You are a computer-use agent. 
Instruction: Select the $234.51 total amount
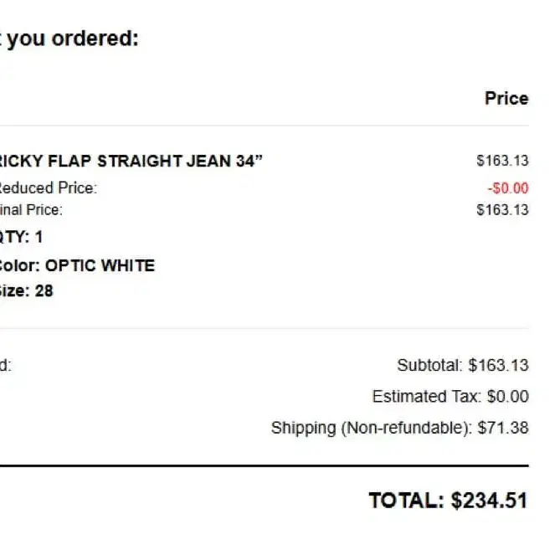click(x=490, y=501)
